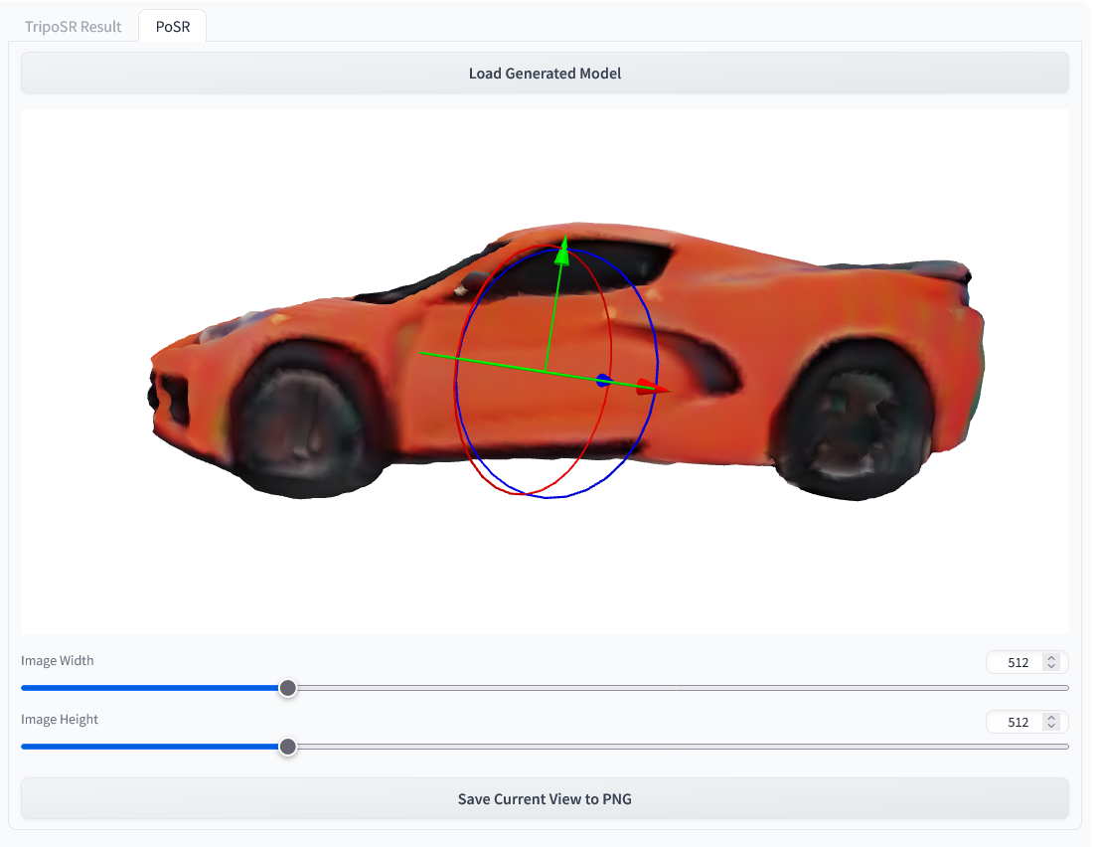The image size is (1095, 847).
Task: Decrease Image Width with the down stepper
Action: pyautogui.click(x=1051, y=667)
